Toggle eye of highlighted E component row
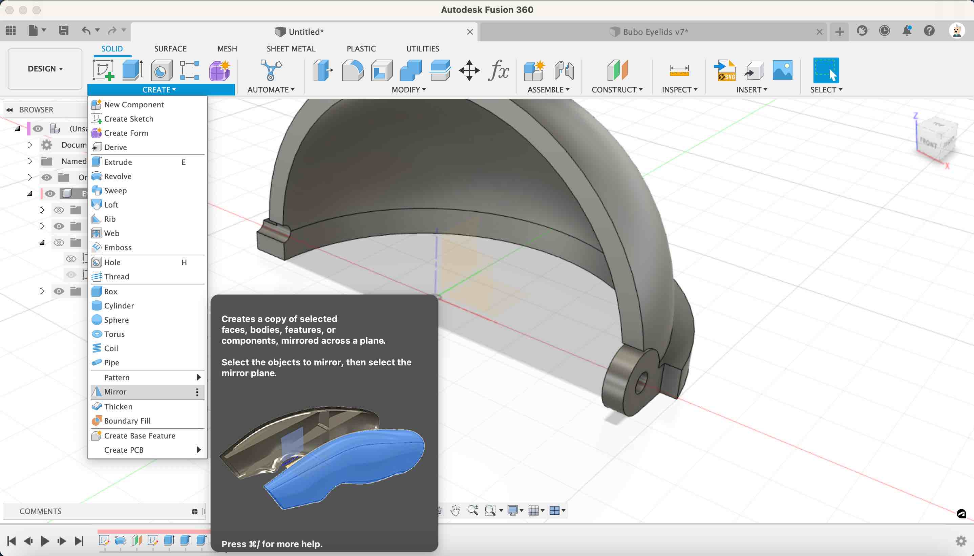This screenshot has width=974, height=556. coord(50,194)
